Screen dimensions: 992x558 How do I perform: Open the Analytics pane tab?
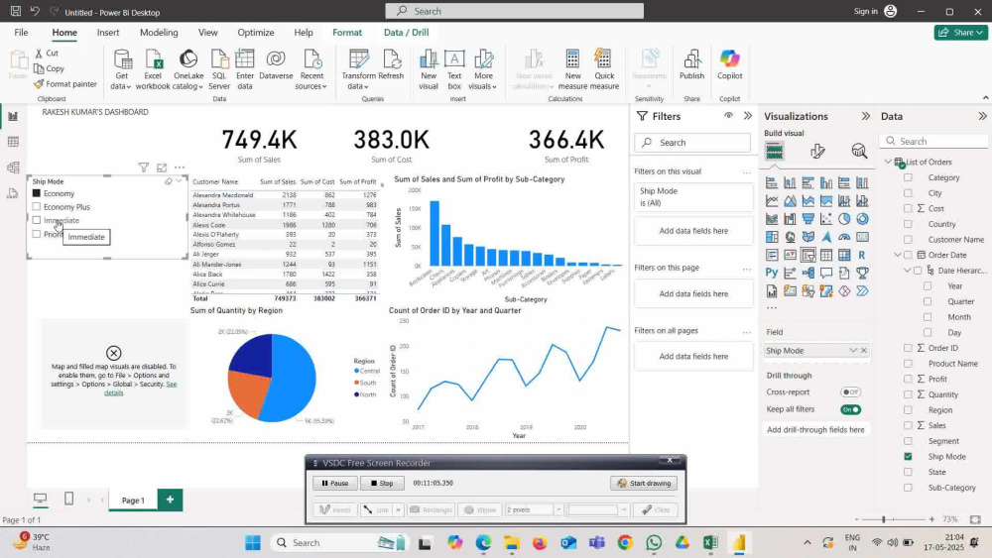point(858,151)
